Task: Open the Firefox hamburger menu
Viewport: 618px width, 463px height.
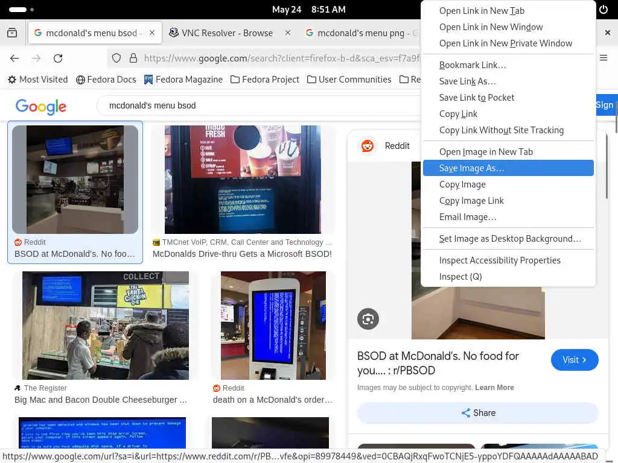Action: [604, 58]
